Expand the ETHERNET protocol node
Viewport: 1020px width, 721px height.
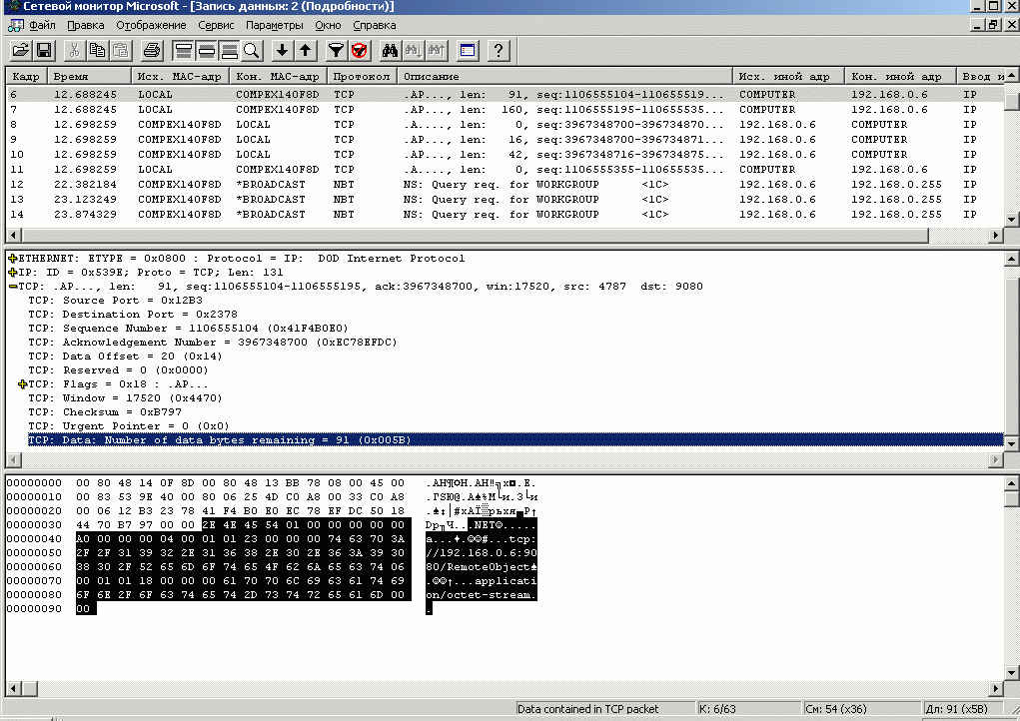pos(12,258)
